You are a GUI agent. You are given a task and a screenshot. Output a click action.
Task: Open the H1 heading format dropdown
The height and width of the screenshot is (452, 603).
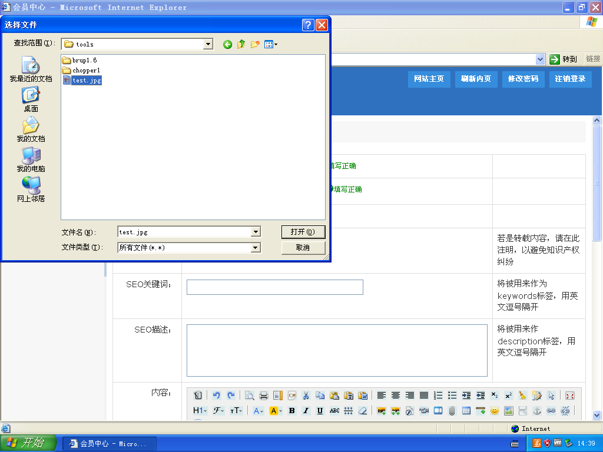(x=200, y=410)
